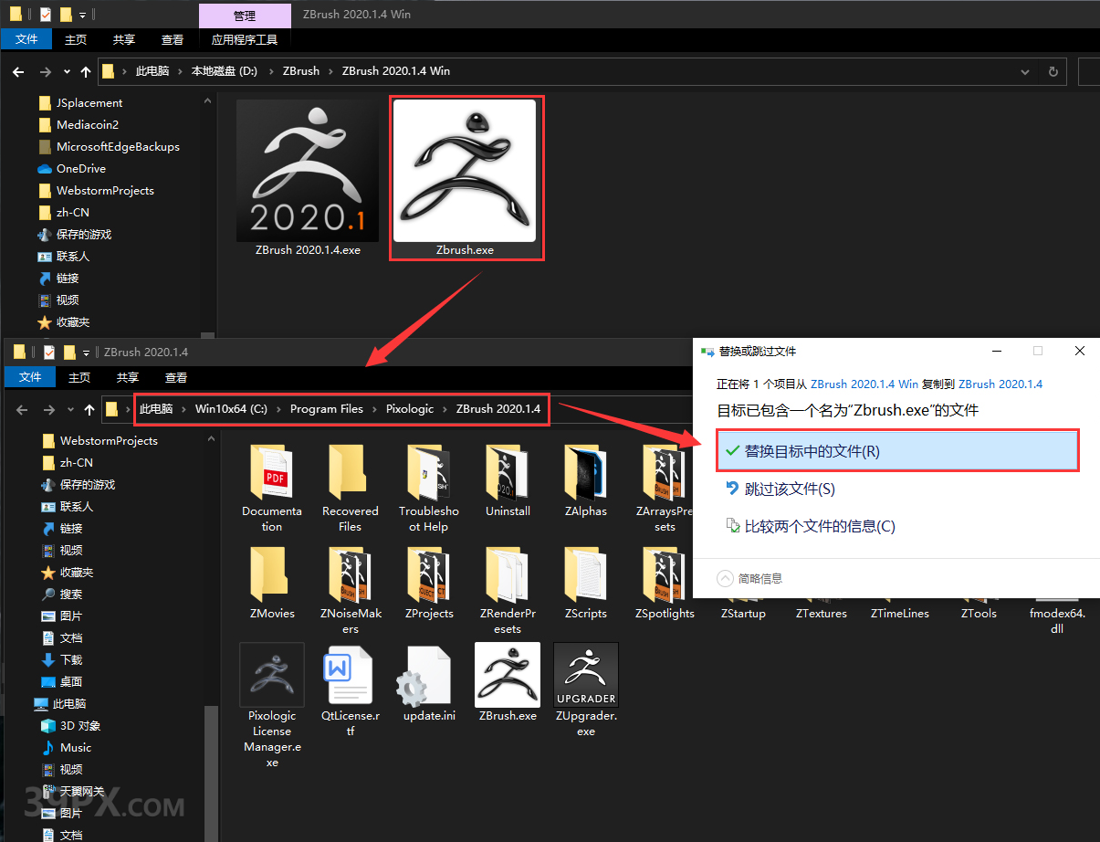Open the 文件 menu in upper window
1100x842 pixels.
tap(26, 39)
